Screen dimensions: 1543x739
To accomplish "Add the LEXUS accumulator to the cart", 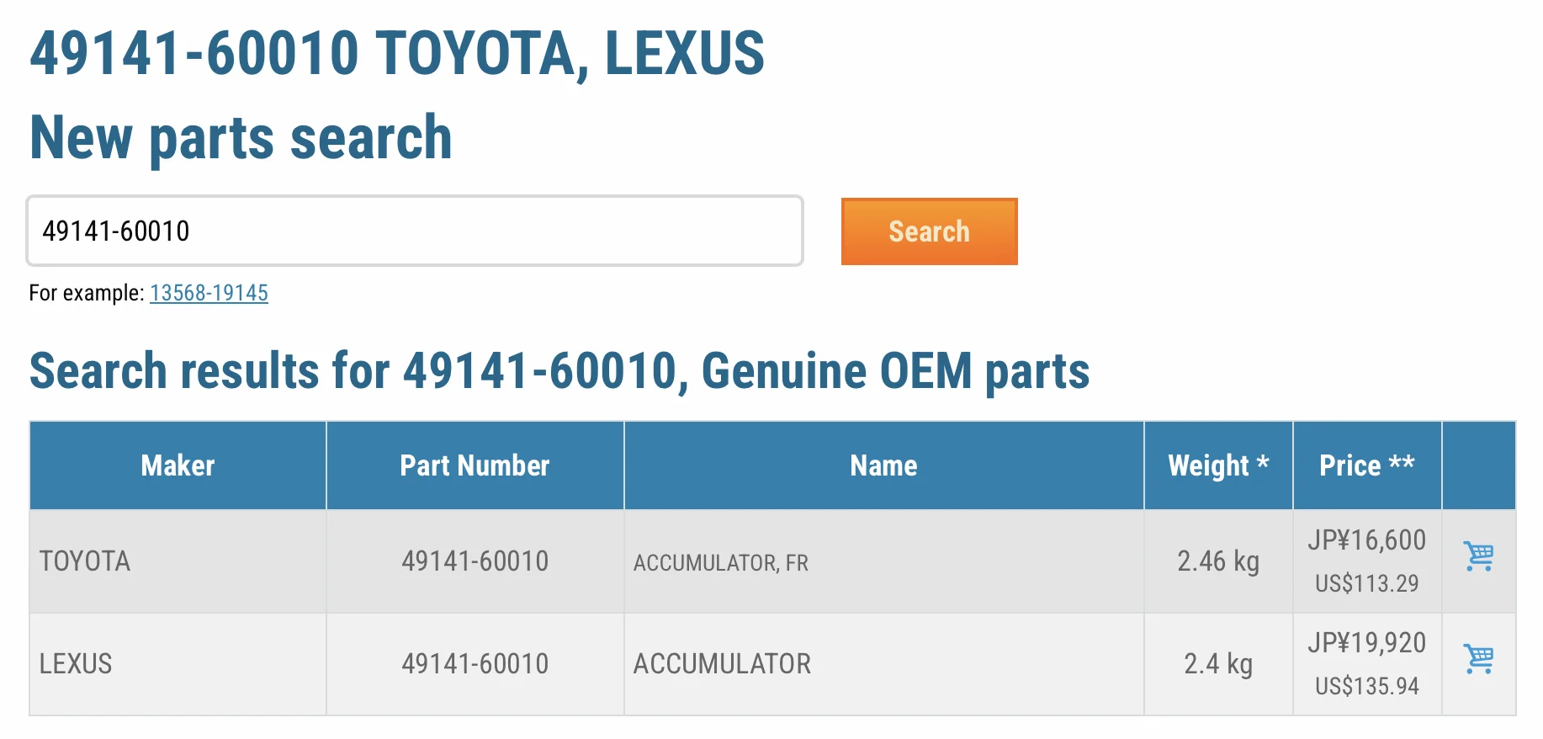I will (1478, 659).
